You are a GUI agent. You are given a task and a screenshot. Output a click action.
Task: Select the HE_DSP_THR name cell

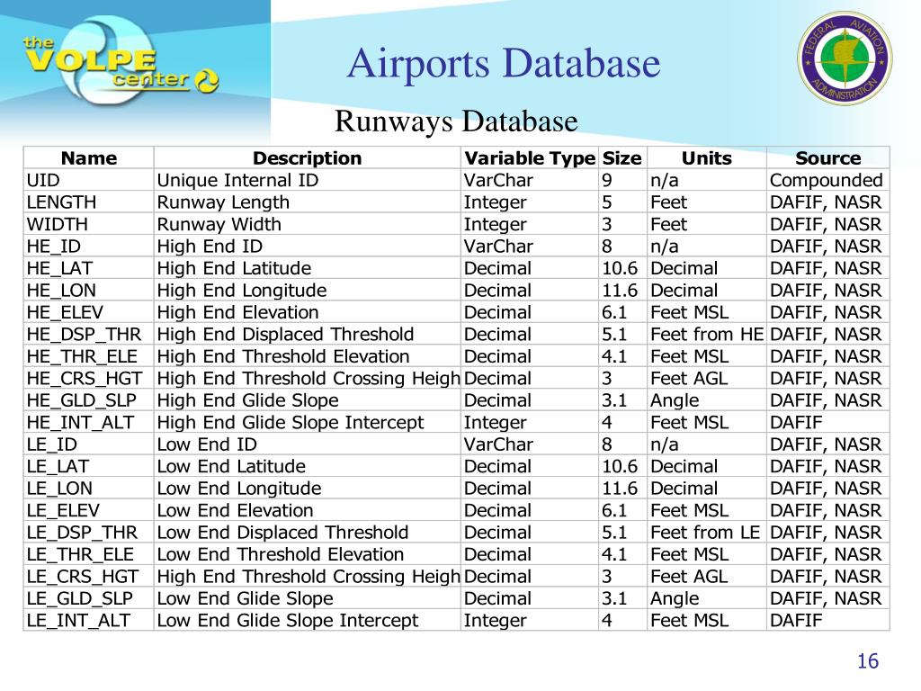click(89, 335)
